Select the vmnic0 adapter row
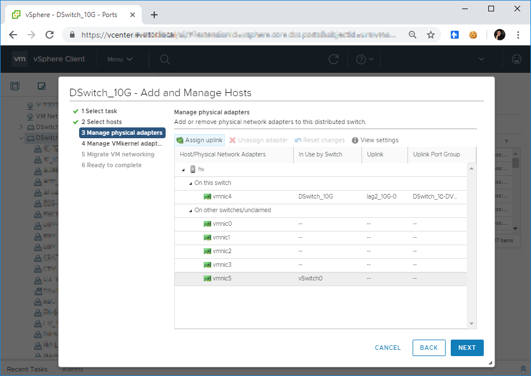The height and width of the screenshot is (376, 531). coord(320,224)
